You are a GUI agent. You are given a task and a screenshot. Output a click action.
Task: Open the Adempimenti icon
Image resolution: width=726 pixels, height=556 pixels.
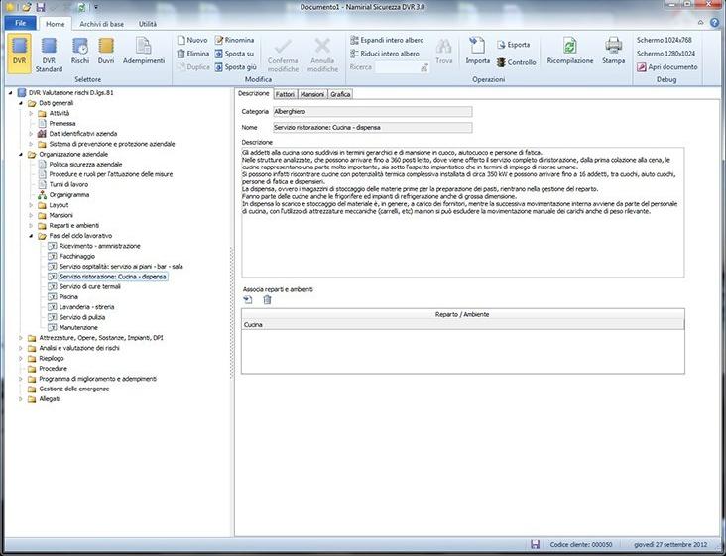pos(143,52)
